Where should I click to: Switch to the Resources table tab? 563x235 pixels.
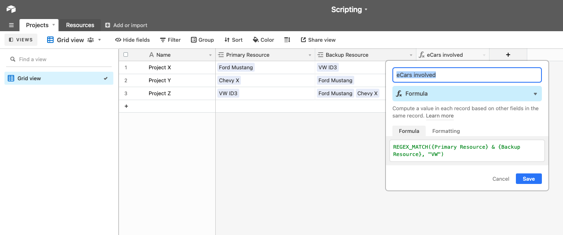point(80,25)
